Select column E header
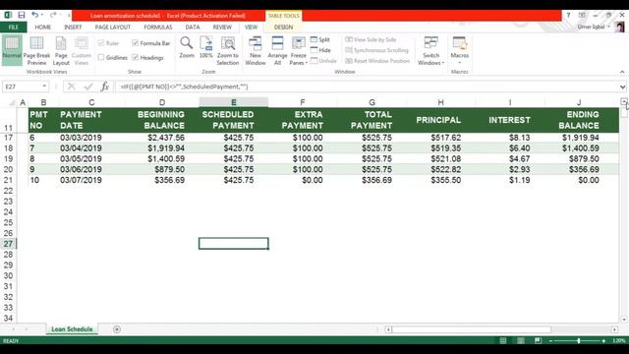The image size is (629, 354). (234, 102)
